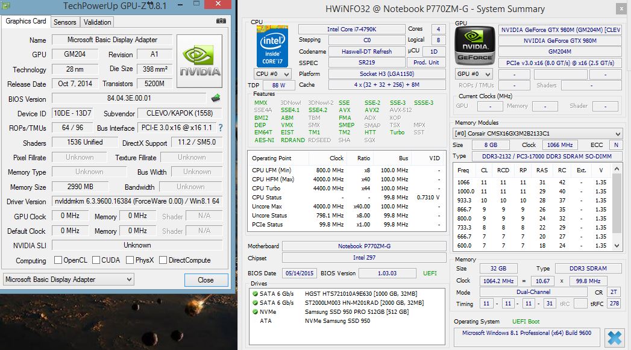Viewport: 631px width, 350px height.
Task: Click the memory timings scrollbar down arrow
Action: [x=617, y=245]
